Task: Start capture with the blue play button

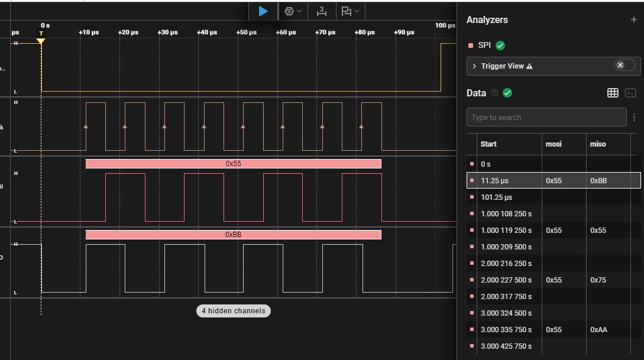Action: click(263, 11)
